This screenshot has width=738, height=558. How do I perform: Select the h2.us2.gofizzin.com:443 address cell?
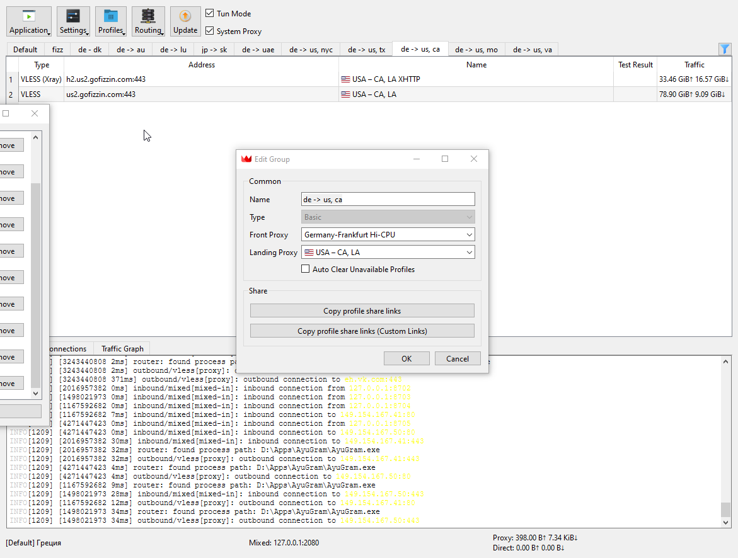[x=202, y=79]
